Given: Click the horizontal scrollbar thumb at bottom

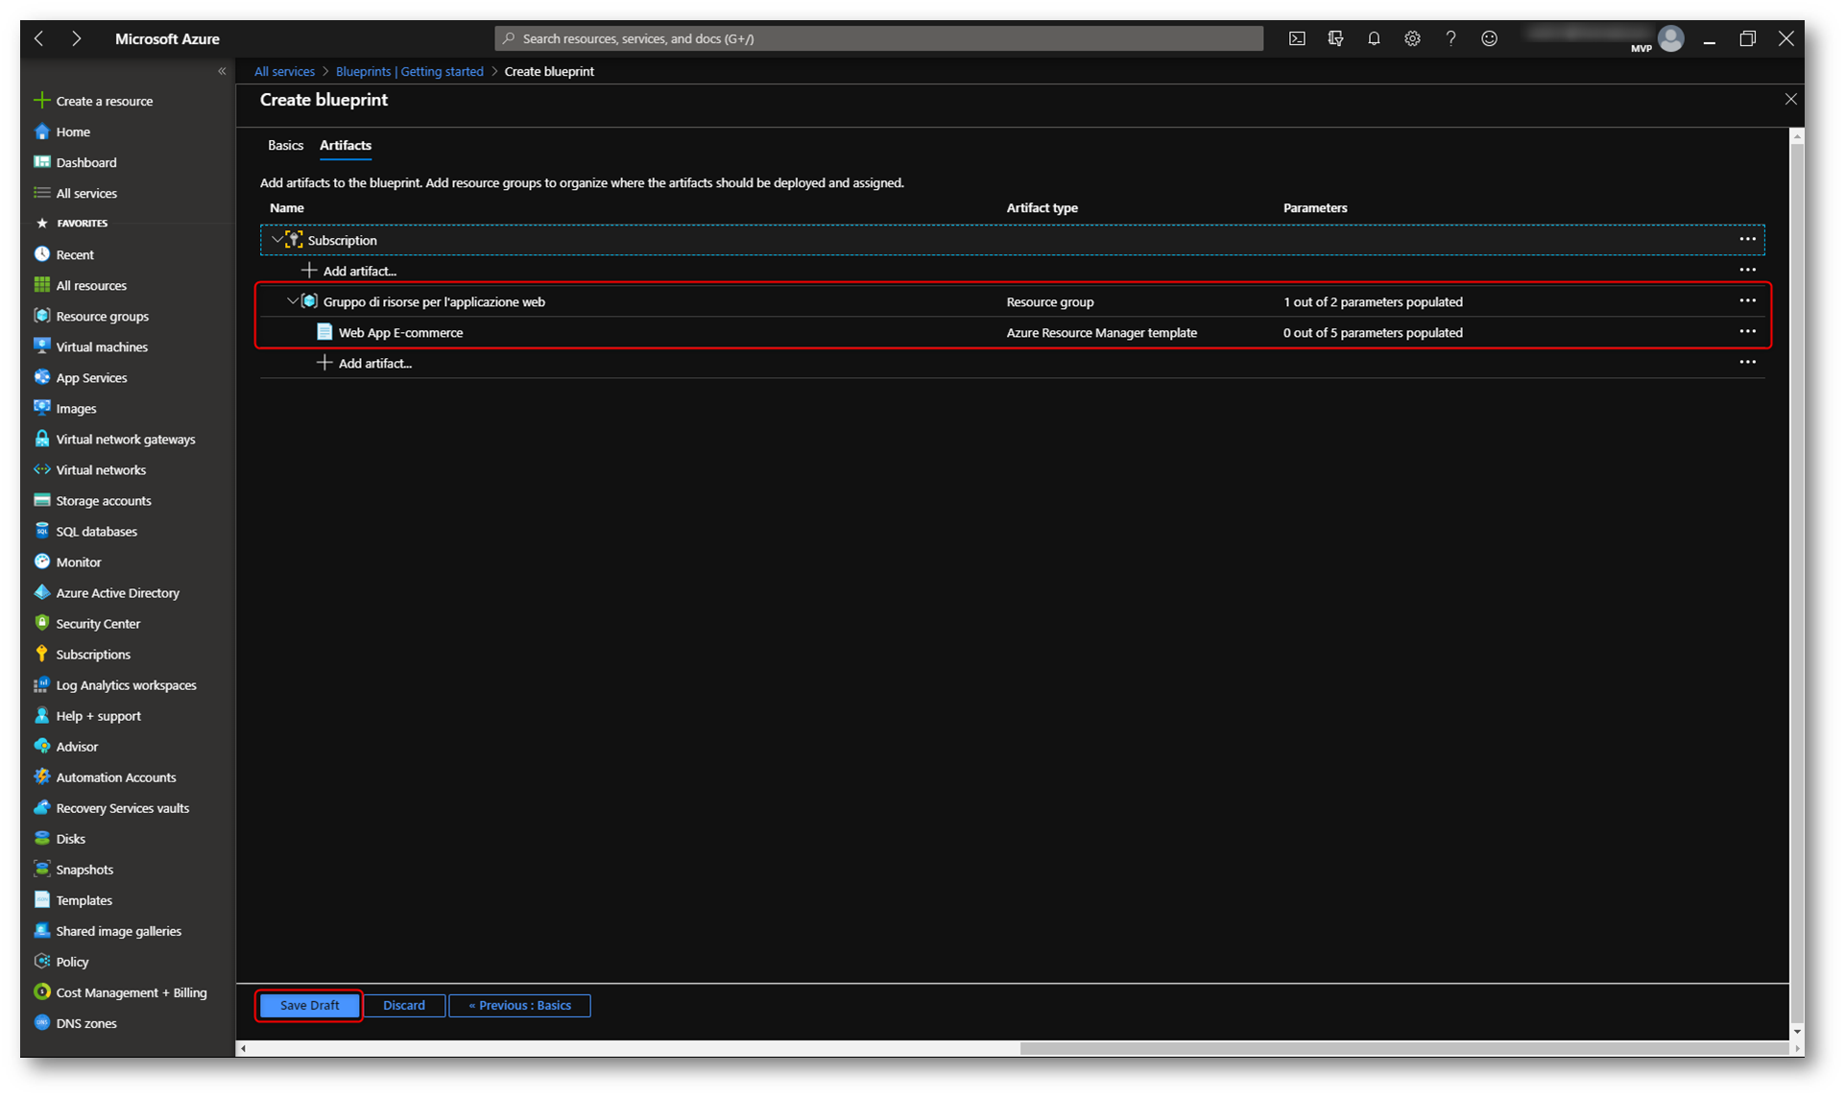Looking at the screenshot, I should pyautogui.click(x=1403, y=1048).
